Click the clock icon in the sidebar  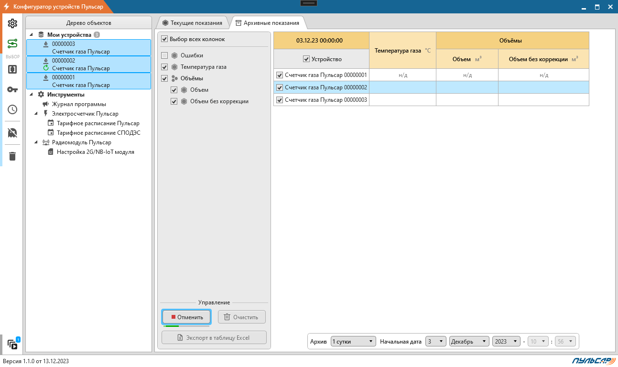click(x=12, y=109)
